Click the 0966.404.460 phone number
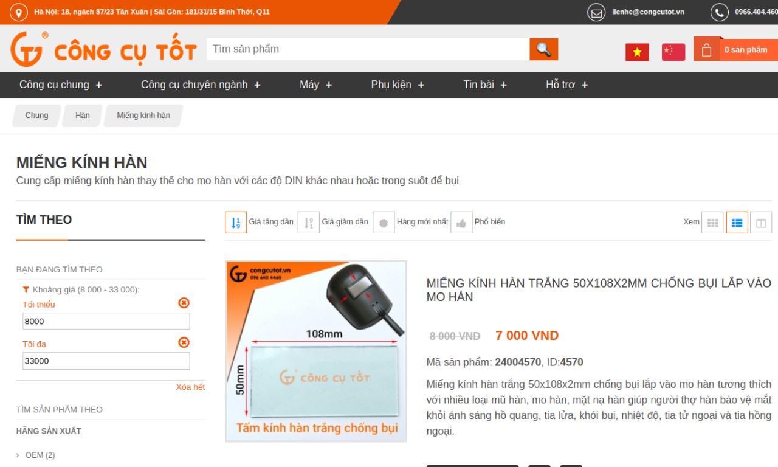This screenshot has height=467, width=778. coord(756,12)
